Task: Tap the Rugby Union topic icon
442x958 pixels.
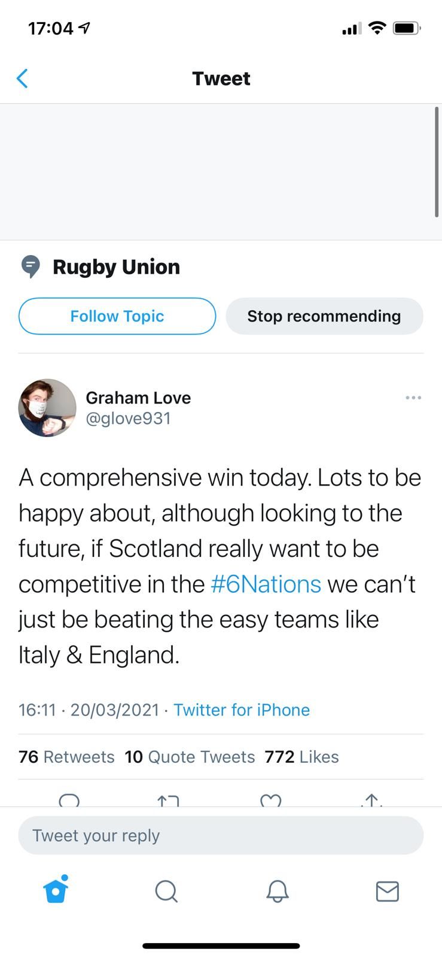Action: point(31,266)
